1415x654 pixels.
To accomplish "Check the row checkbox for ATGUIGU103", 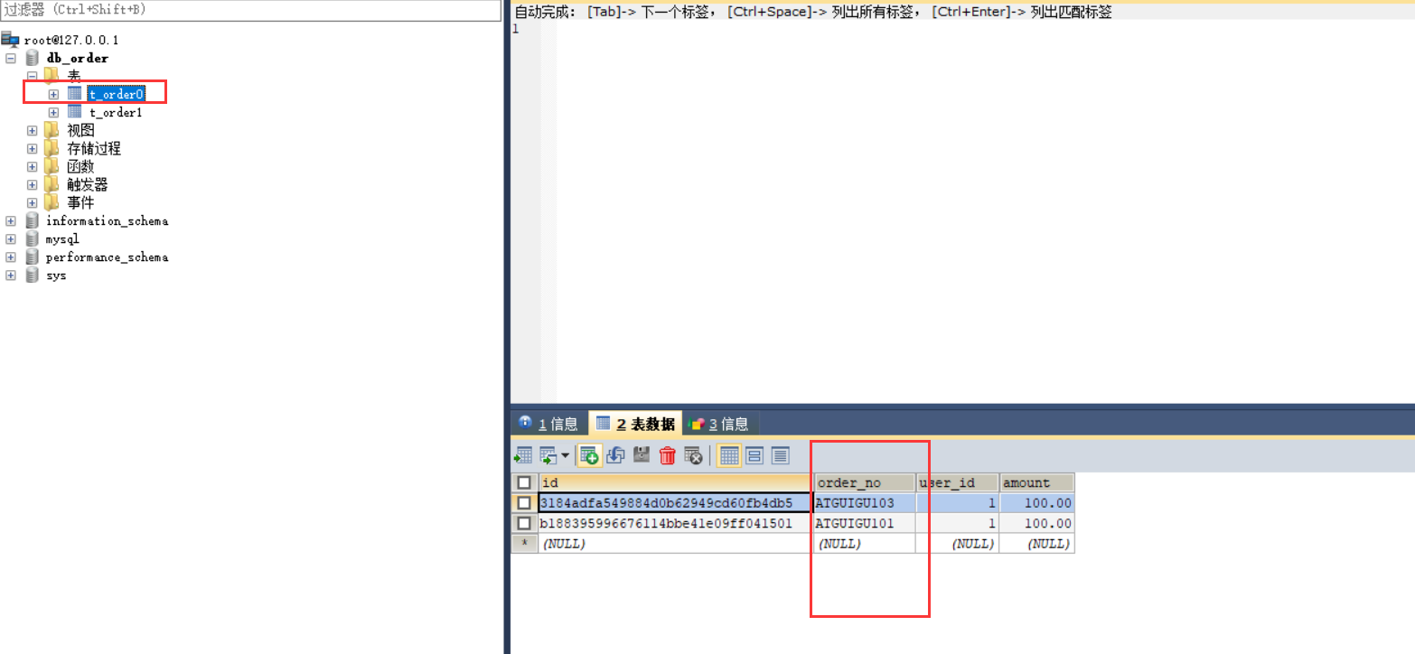I will pyautogui.click(x=524, y=502).
